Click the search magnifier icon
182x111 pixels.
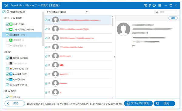point(157,12)
